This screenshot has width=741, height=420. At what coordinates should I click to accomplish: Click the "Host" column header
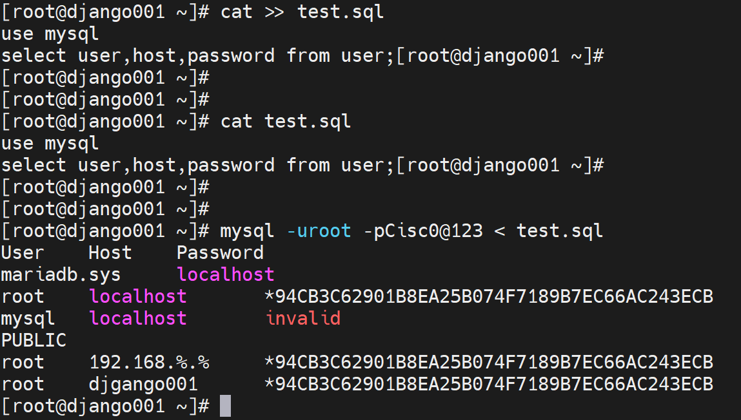click(110, 253)
